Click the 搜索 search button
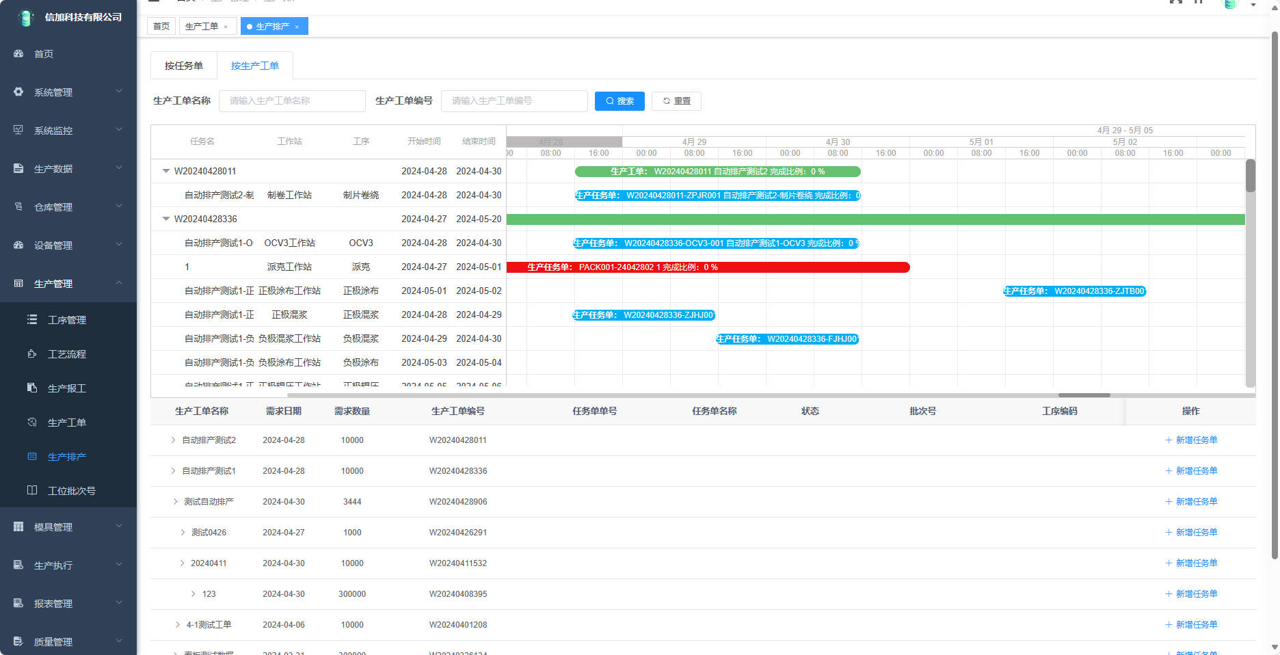This screenshot has height=655, width=1280. pyautogui.click(x=619, y=101)
